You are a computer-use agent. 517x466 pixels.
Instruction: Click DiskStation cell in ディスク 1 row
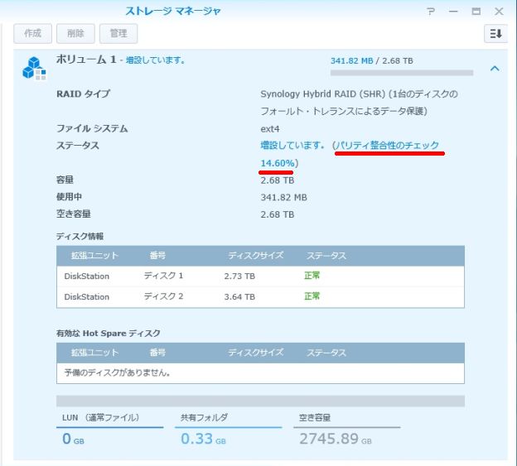point(87,276)
